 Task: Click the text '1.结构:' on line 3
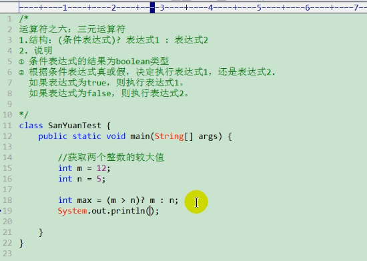pos(35,40)
